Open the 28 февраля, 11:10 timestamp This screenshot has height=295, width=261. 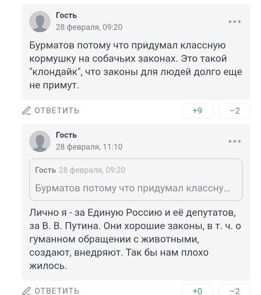click(x=89, y=147)
